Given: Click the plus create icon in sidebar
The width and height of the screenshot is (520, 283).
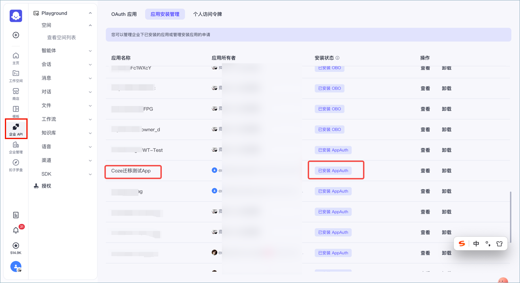Looking at the screenshot, I should pos(16,35).
